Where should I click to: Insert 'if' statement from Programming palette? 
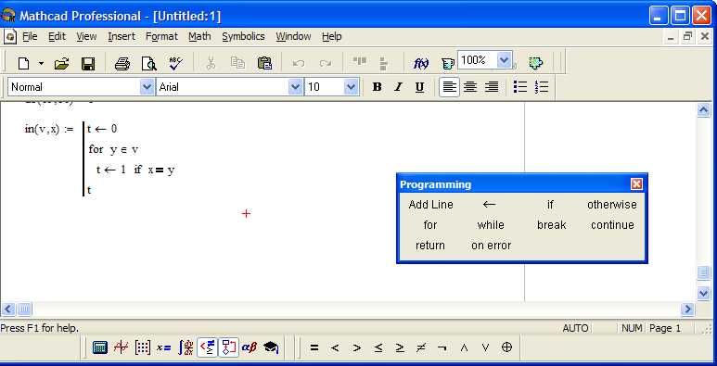tap(551, 205)
